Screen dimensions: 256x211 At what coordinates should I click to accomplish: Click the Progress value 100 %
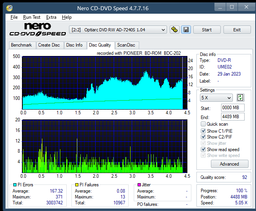tap(241, 191)
